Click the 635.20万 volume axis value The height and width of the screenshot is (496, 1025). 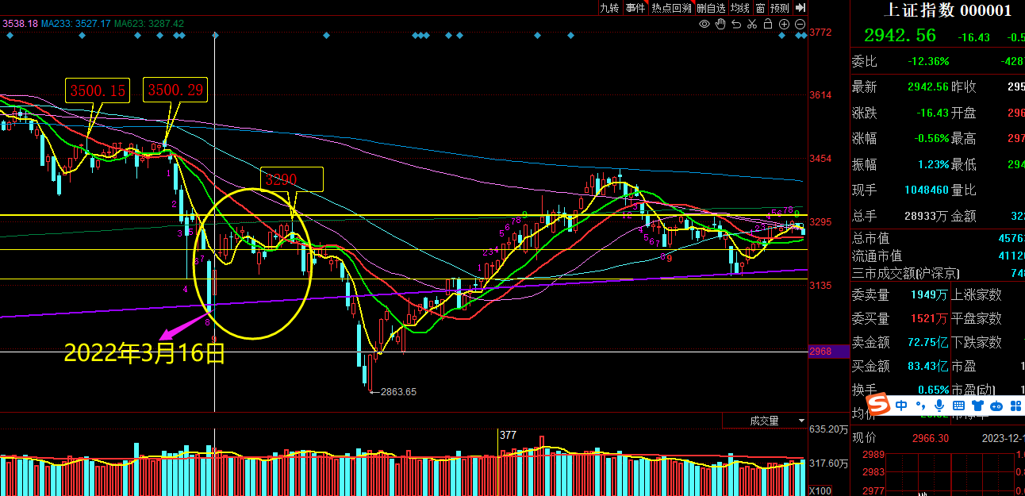click(x=829, y=429)
